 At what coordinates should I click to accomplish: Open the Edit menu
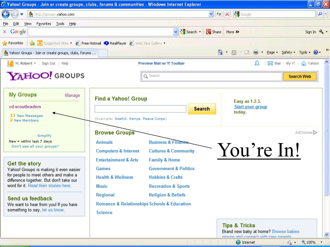pos(16,24)
